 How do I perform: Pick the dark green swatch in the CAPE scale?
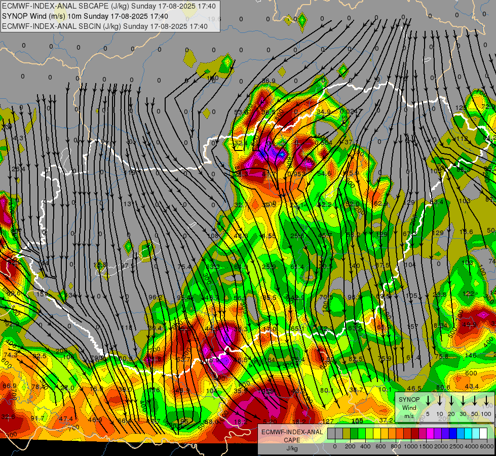(x=354, y=434)
